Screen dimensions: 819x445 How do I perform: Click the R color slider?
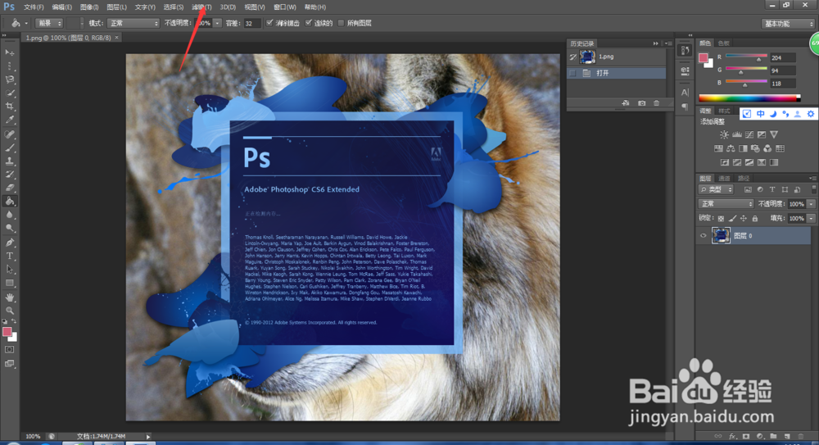click(x=746, y=57)
